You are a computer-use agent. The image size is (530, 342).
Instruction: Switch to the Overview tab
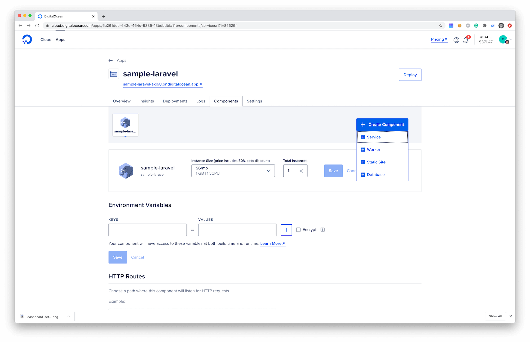(x=122, y=101)
